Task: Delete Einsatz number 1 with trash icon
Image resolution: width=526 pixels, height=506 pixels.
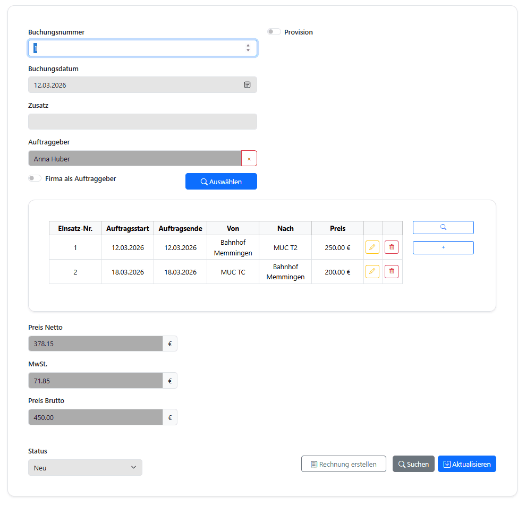Action: tap(391, 247)
